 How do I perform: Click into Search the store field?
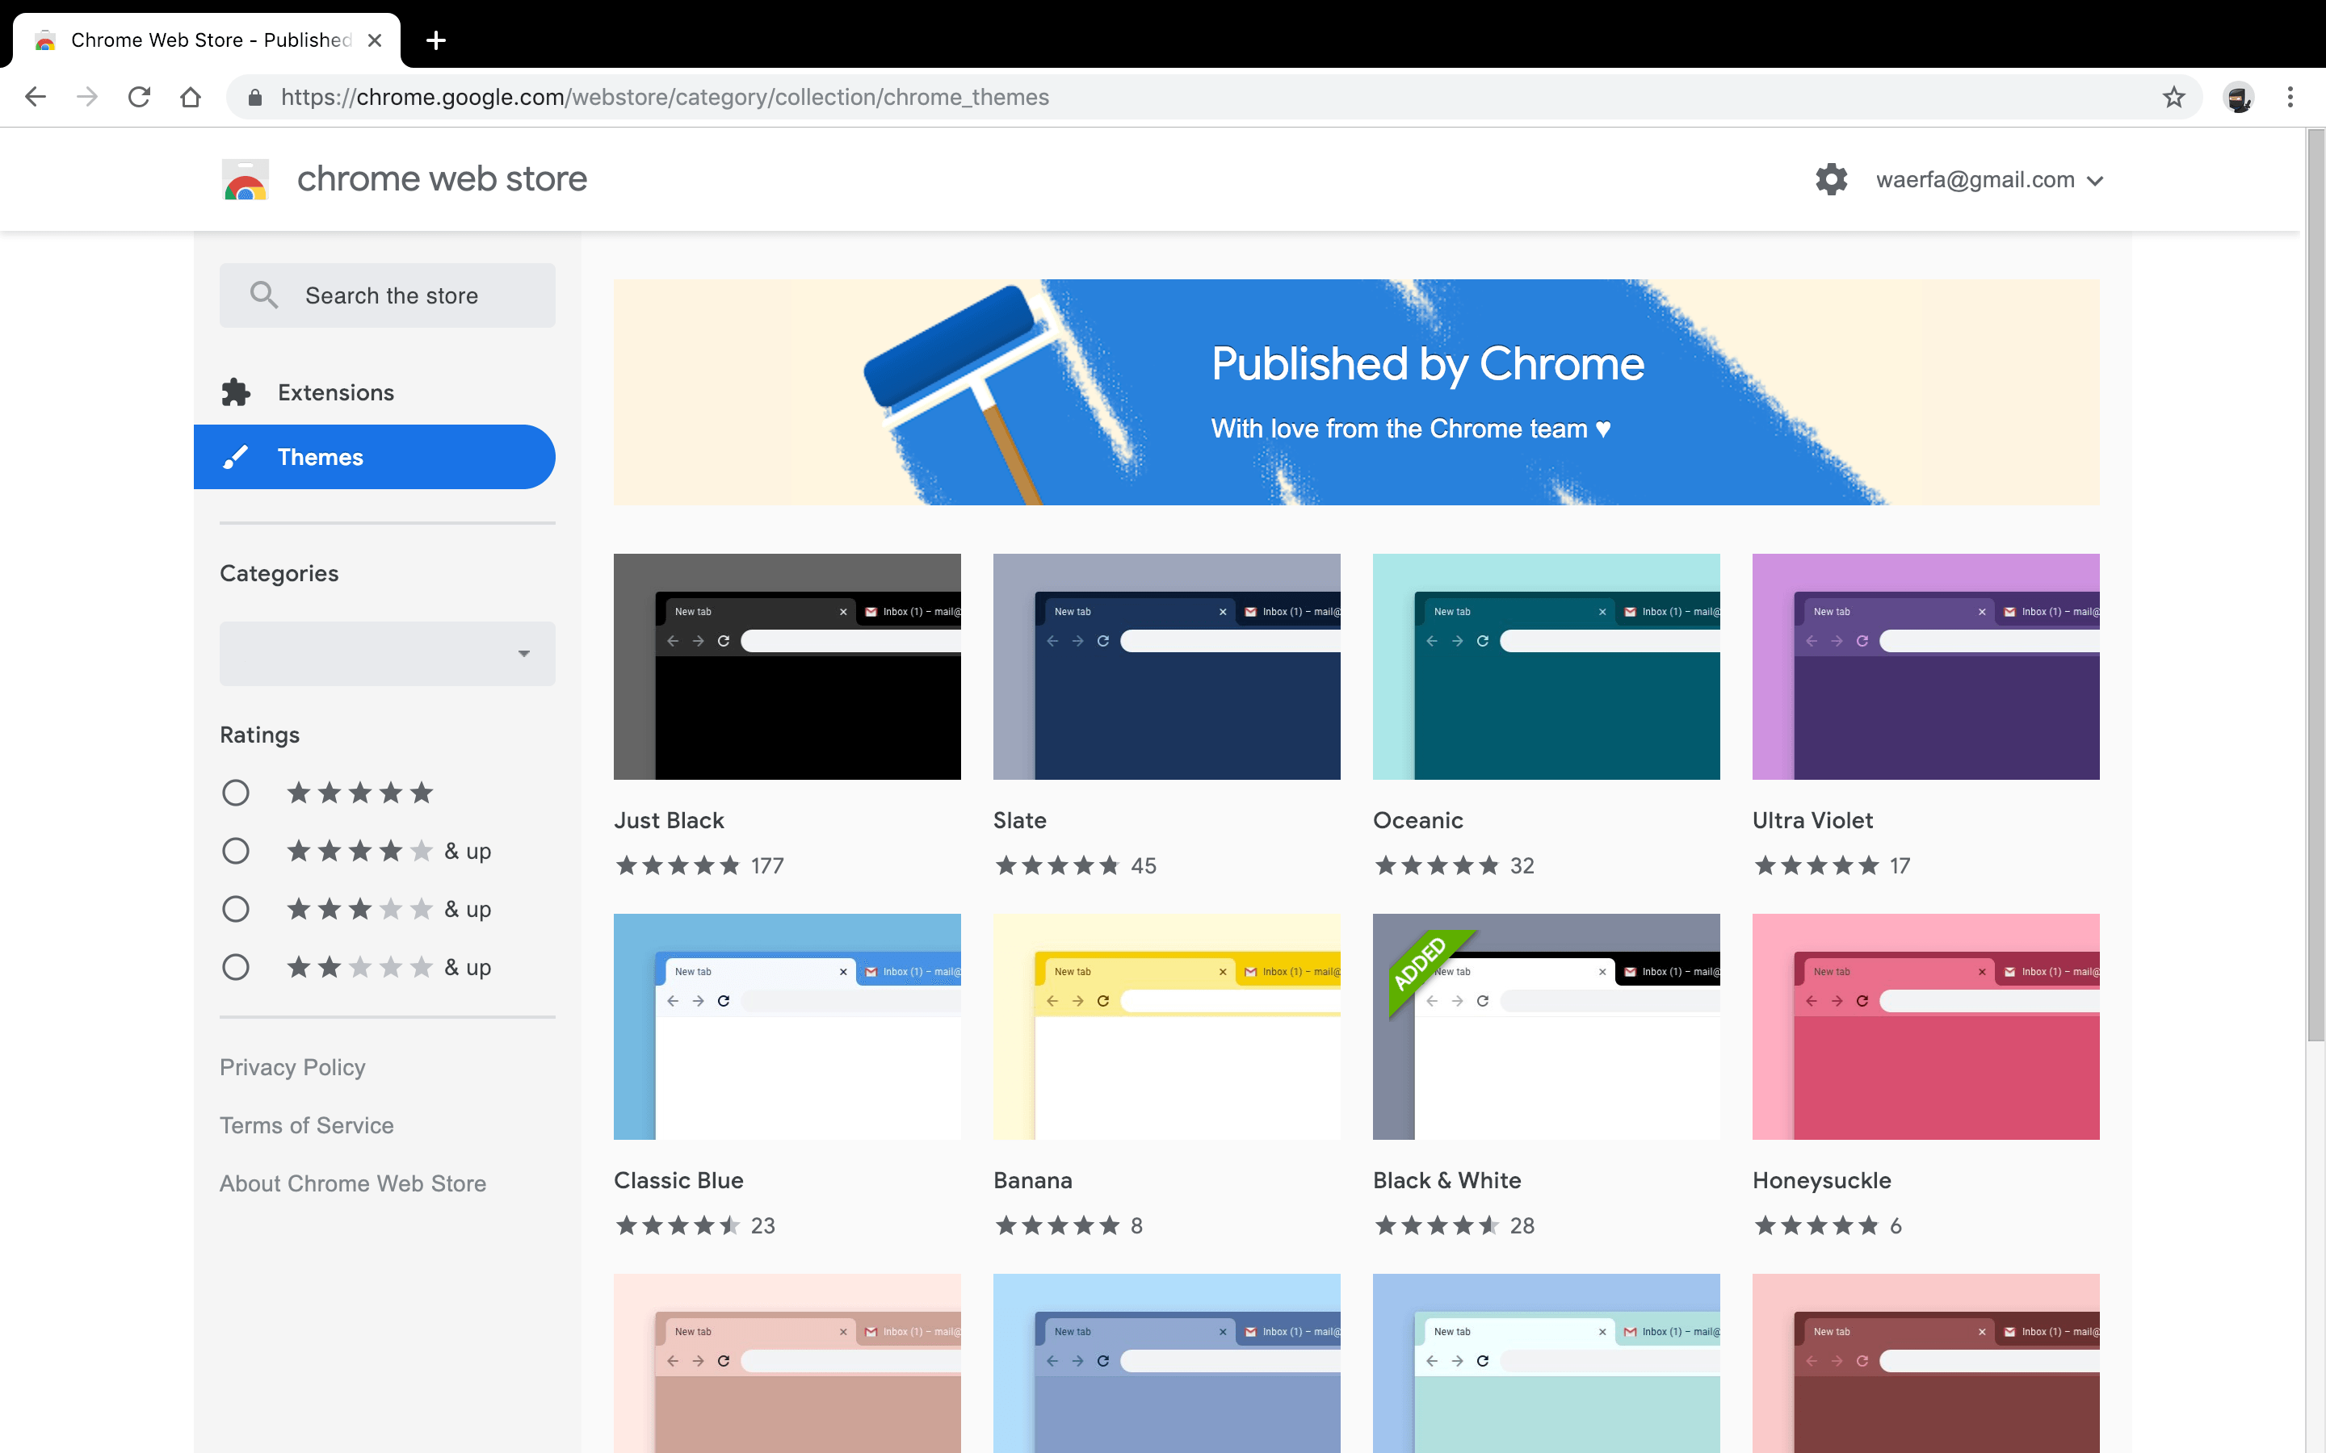tap(388, 295)
